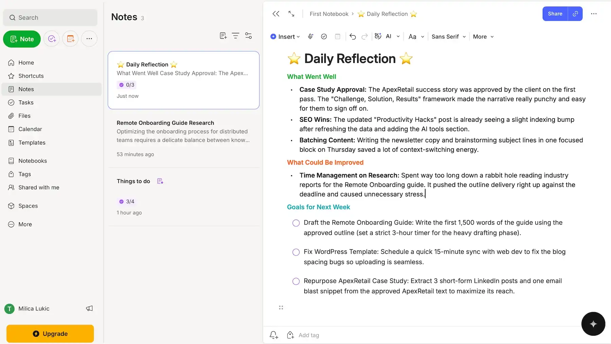Click 0/3 task badge on Daily Reflection
The width and height of the screenshot is (611, 344).
tap(127, 85)
